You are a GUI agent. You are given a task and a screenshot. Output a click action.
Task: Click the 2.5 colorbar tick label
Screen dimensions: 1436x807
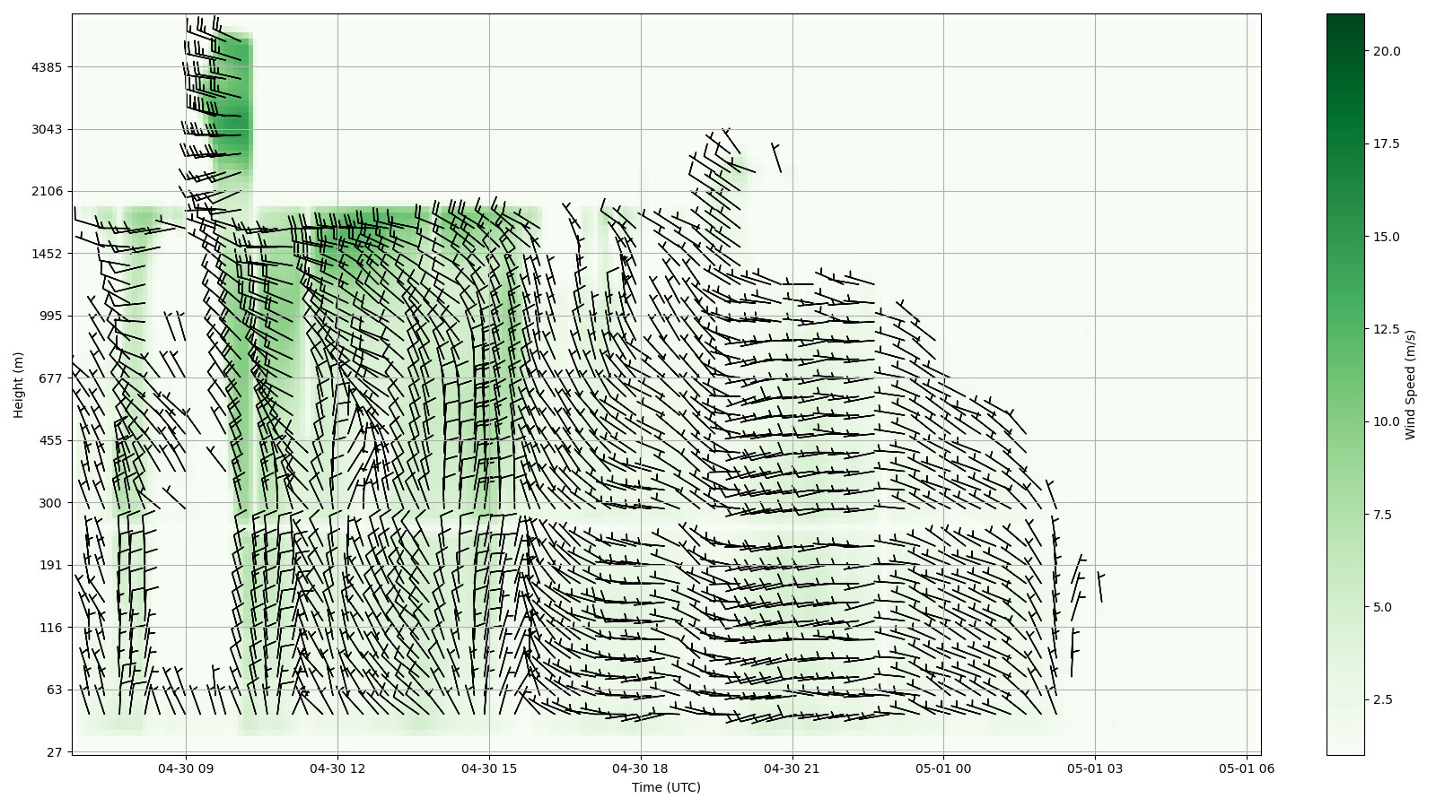click(x=1383, y=699)
